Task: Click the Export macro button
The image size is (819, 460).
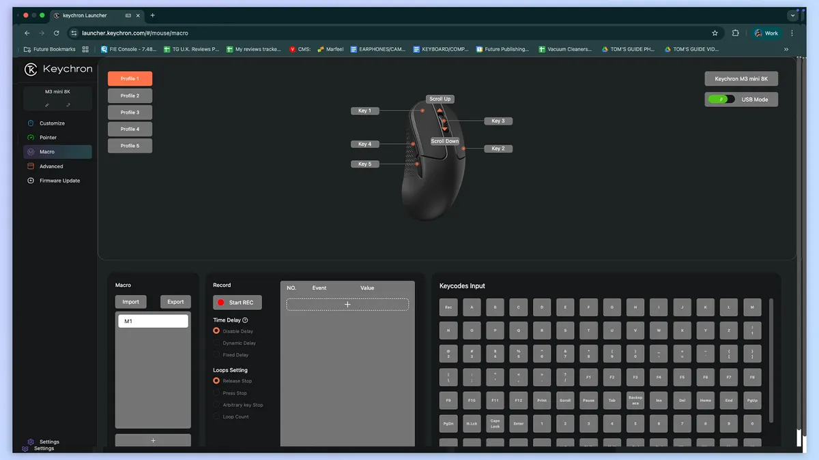Action: 175,302
